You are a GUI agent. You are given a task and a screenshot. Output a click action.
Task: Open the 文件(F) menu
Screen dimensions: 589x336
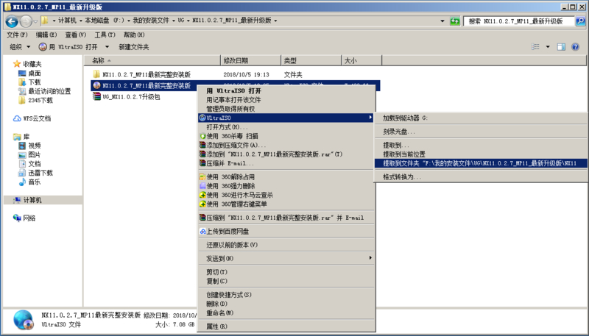(x=17, y=35)
